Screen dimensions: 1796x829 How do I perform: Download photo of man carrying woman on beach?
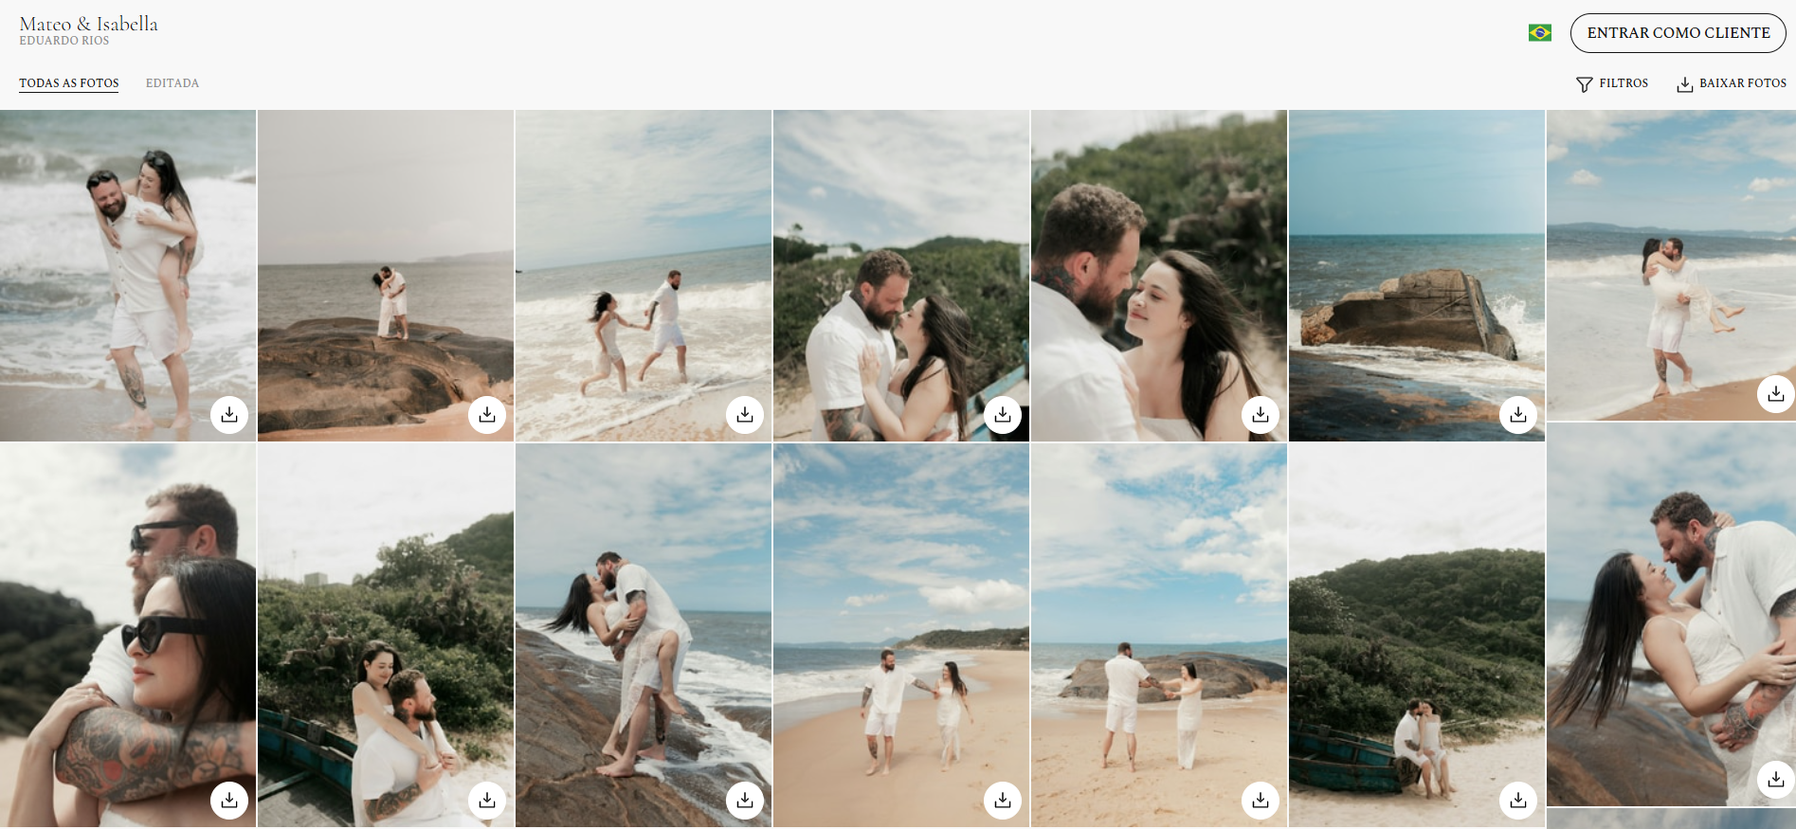(1775, 394)
